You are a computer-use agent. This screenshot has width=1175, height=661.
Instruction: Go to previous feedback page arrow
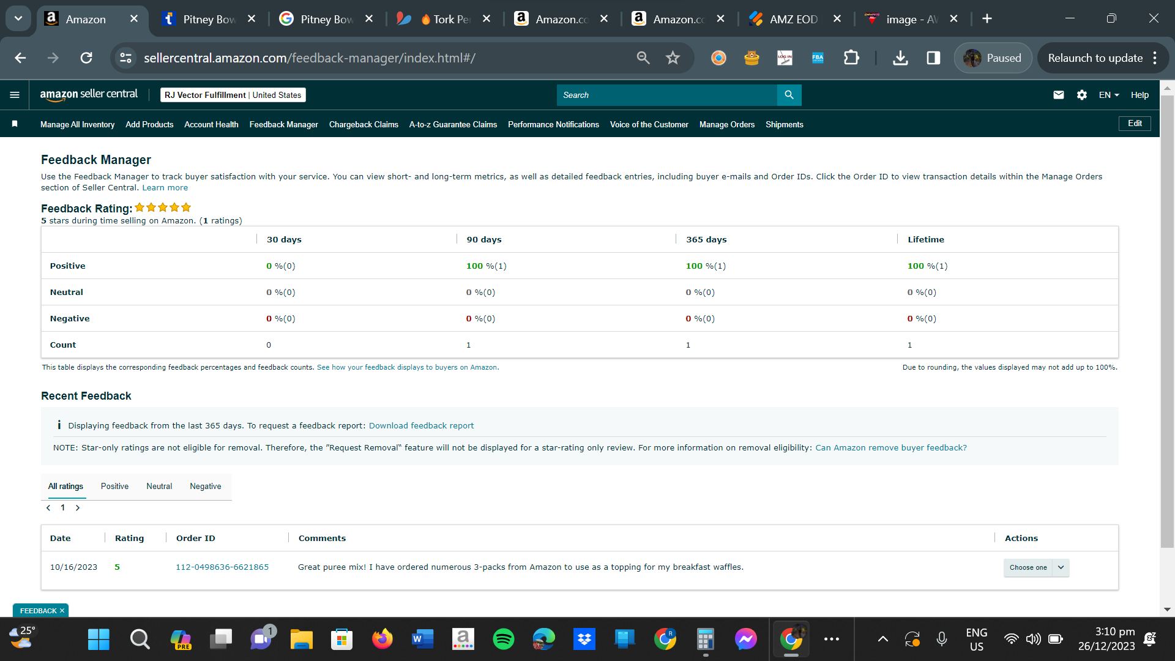pos(48,507)
